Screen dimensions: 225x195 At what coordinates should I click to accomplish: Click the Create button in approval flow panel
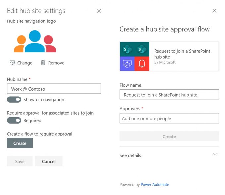coord(169,136)
